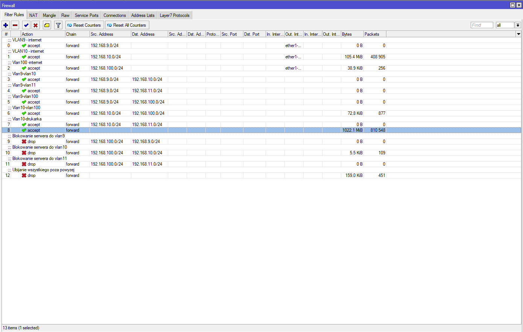Click the '105.4 MiB' bytes value
523x332 pixels.
[354, 57]
